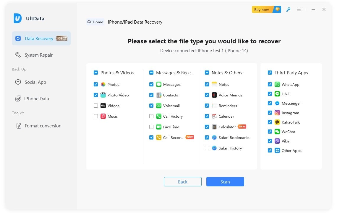
Task: Uncheck the Third-Party Apps group checkbox
Action: click(270, 73)
